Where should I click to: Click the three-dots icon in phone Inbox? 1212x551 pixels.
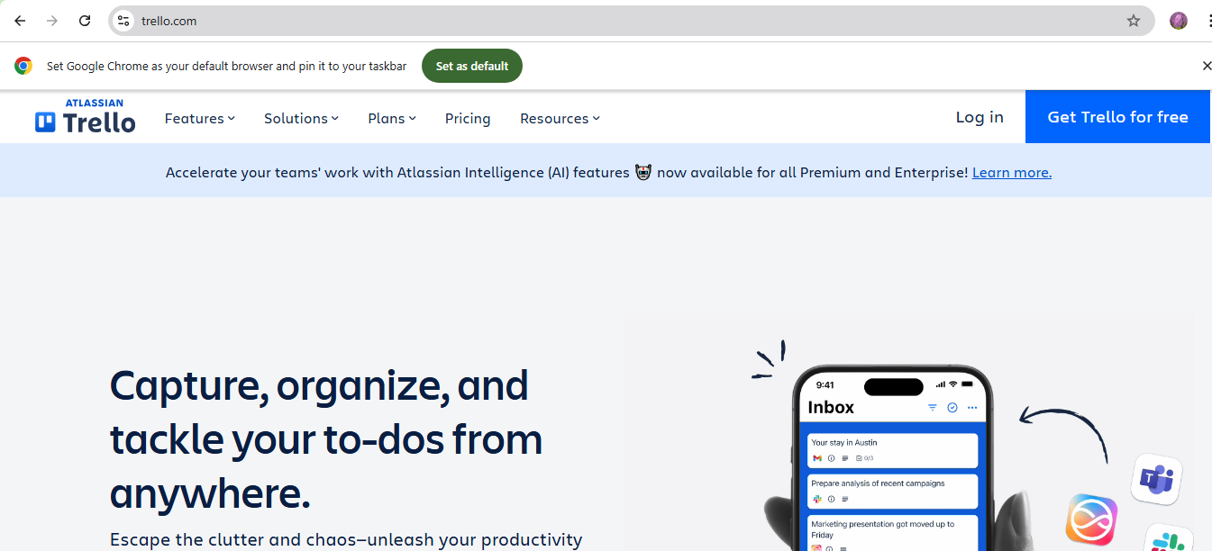tap(972, 408)
